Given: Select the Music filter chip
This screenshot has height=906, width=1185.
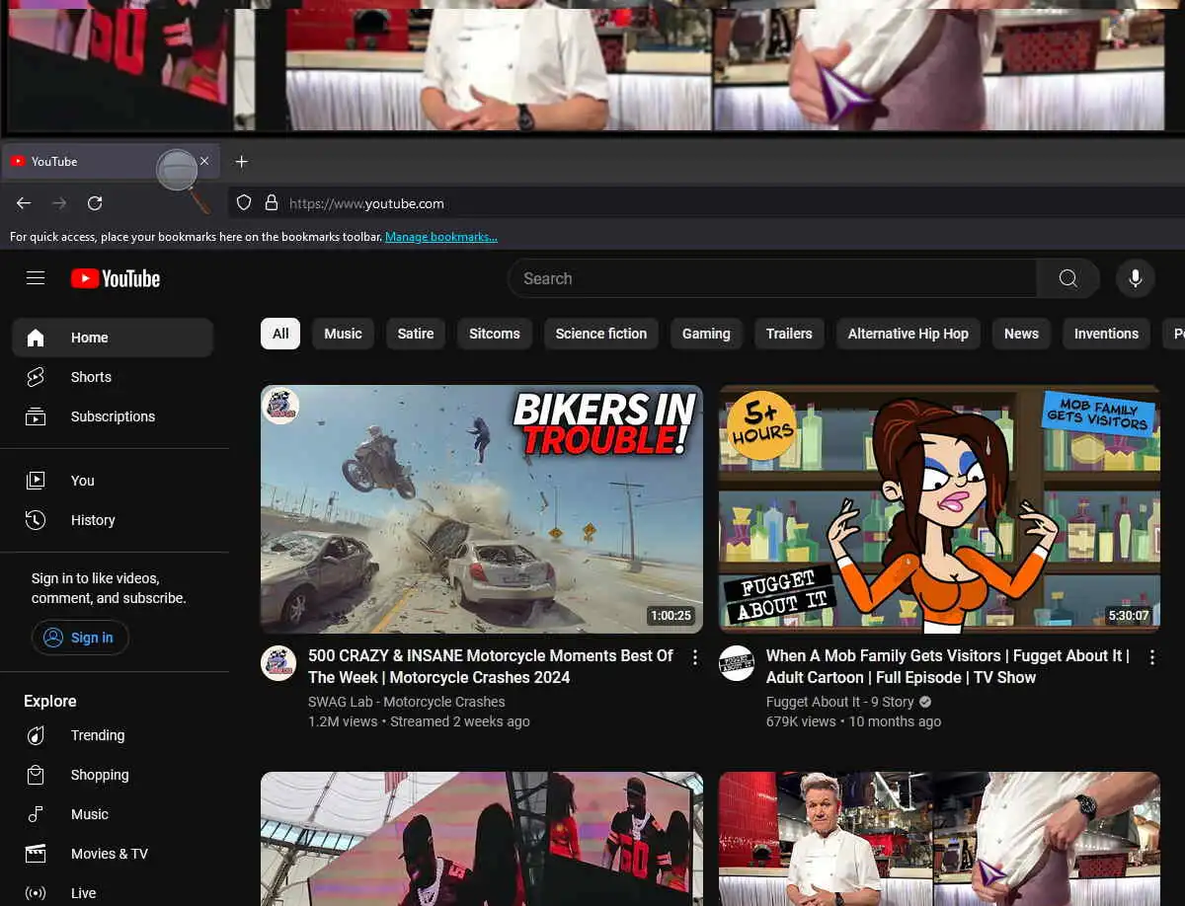Looking at the screenshot, I should tap(343, 334).
